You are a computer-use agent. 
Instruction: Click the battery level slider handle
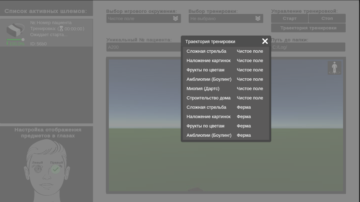[x=23, y=40]
